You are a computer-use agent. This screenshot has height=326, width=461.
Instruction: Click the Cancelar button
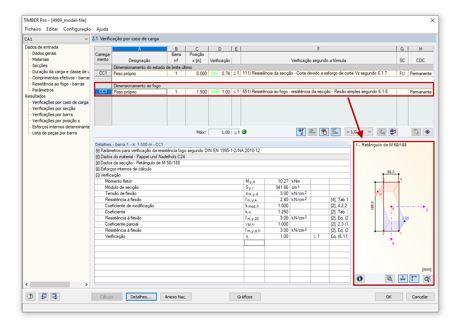[420, 297]
